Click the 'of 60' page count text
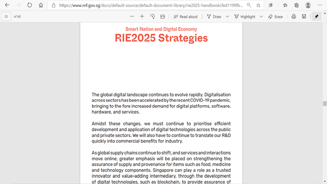 click(17, 16)
